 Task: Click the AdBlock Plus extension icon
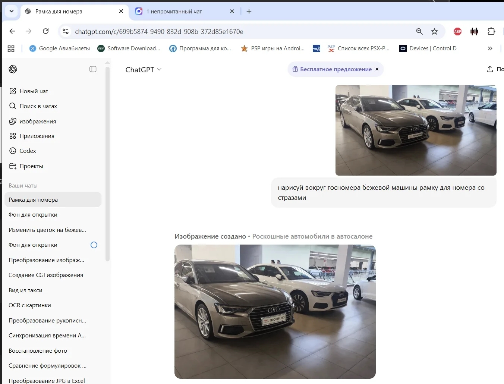click(x=457, y=32)
